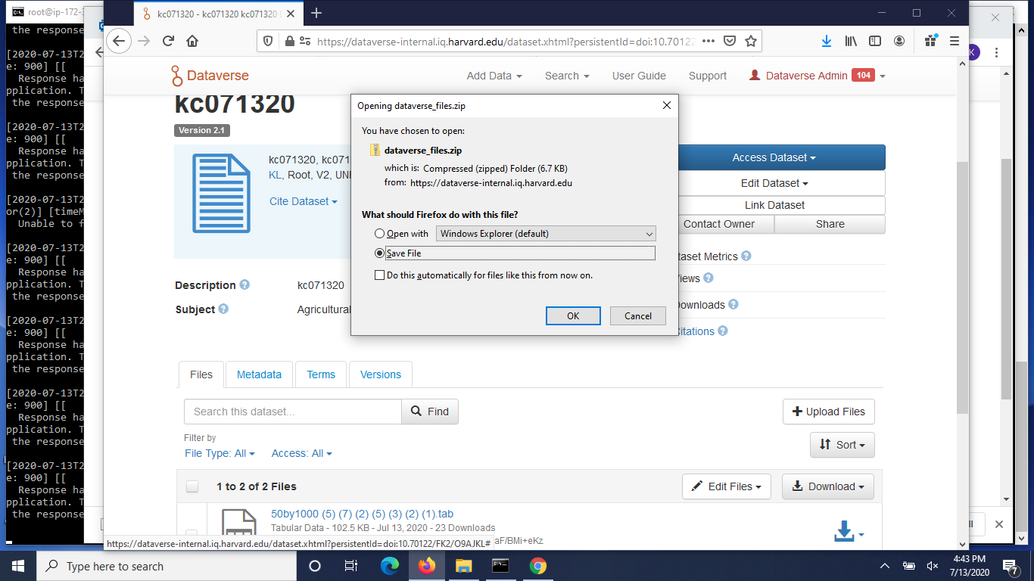The image size is (1034, 581).
Task: Switch to Metadata tab
Action: [x=259, y=374]
